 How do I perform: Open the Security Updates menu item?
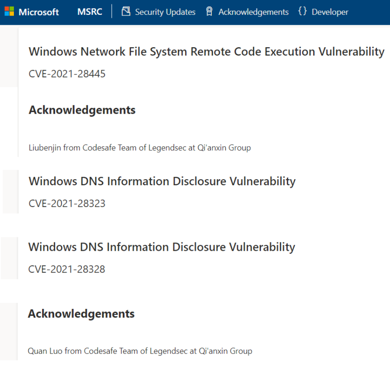click(159, 12)
